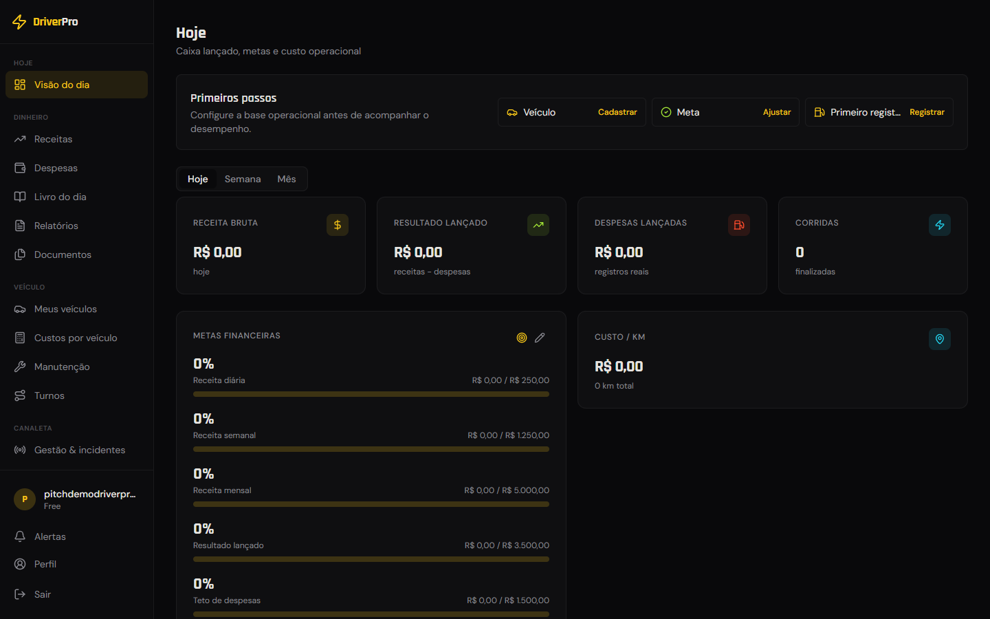Click the Perfil user icon
990x619 pixels.
coord(20,564)
